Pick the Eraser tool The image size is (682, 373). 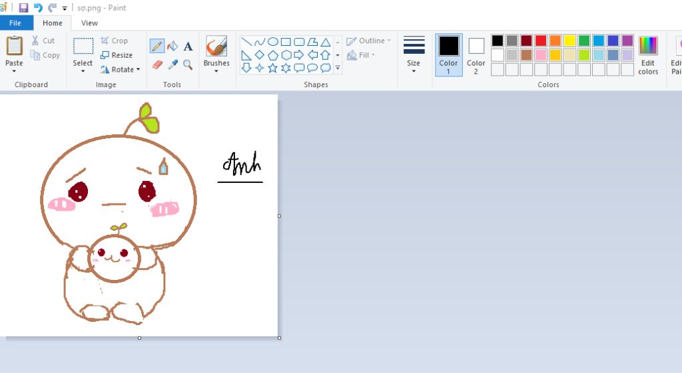[x=157, y=64]
